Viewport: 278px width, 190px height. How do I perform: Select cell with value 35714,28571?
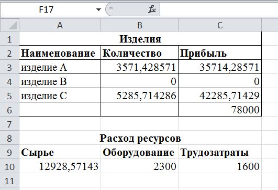point(220,67)
